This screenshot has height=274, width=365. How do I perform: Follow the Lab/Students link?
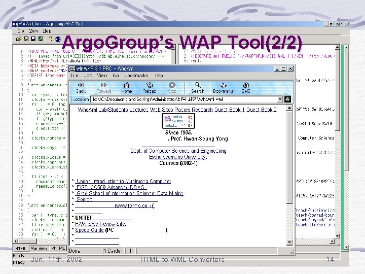[114, 110]
